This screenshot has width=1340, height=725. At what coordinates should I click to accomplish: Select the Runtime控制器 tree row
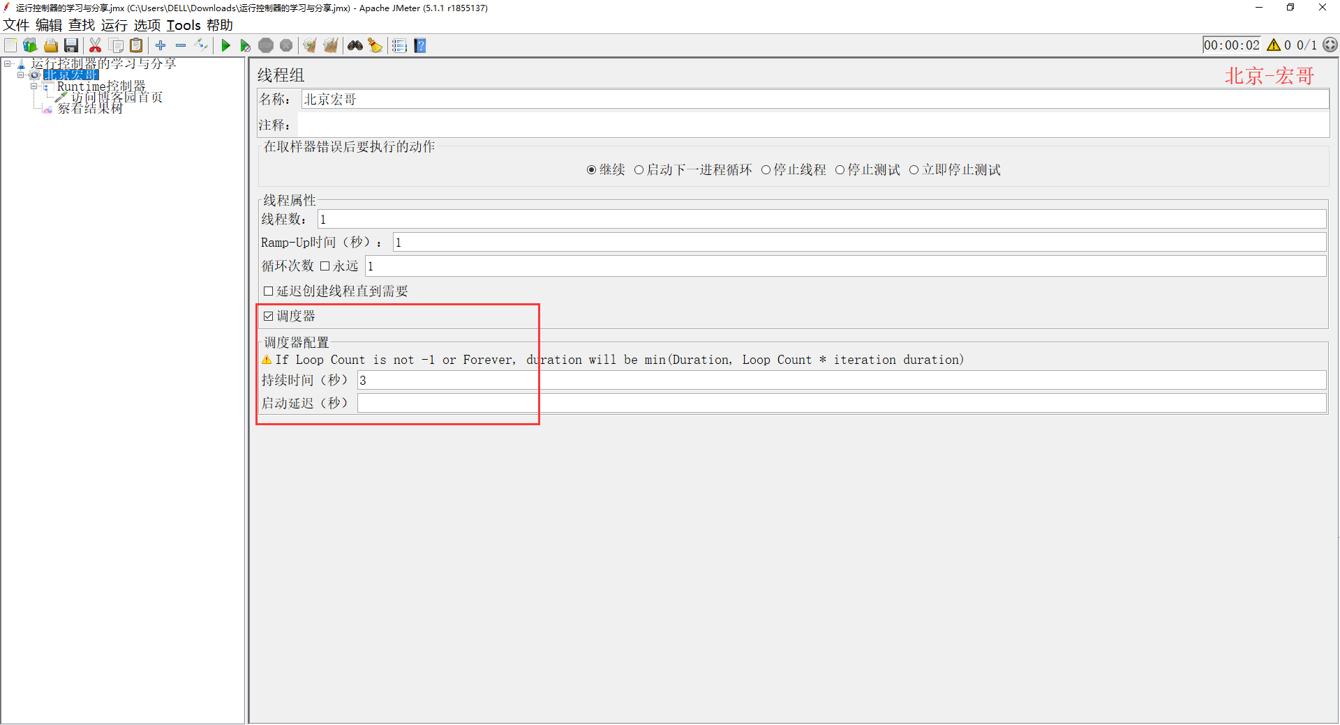click(x=101, y=86)
